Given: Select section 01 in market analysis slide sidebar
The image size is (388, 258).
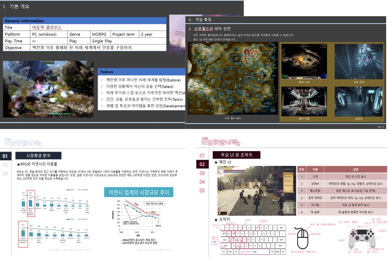Looking at the screenshot, I should click(6, 156).
